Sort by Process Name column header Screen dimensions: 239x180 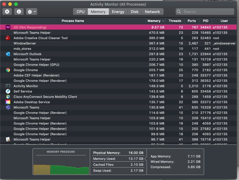[73, 21]
